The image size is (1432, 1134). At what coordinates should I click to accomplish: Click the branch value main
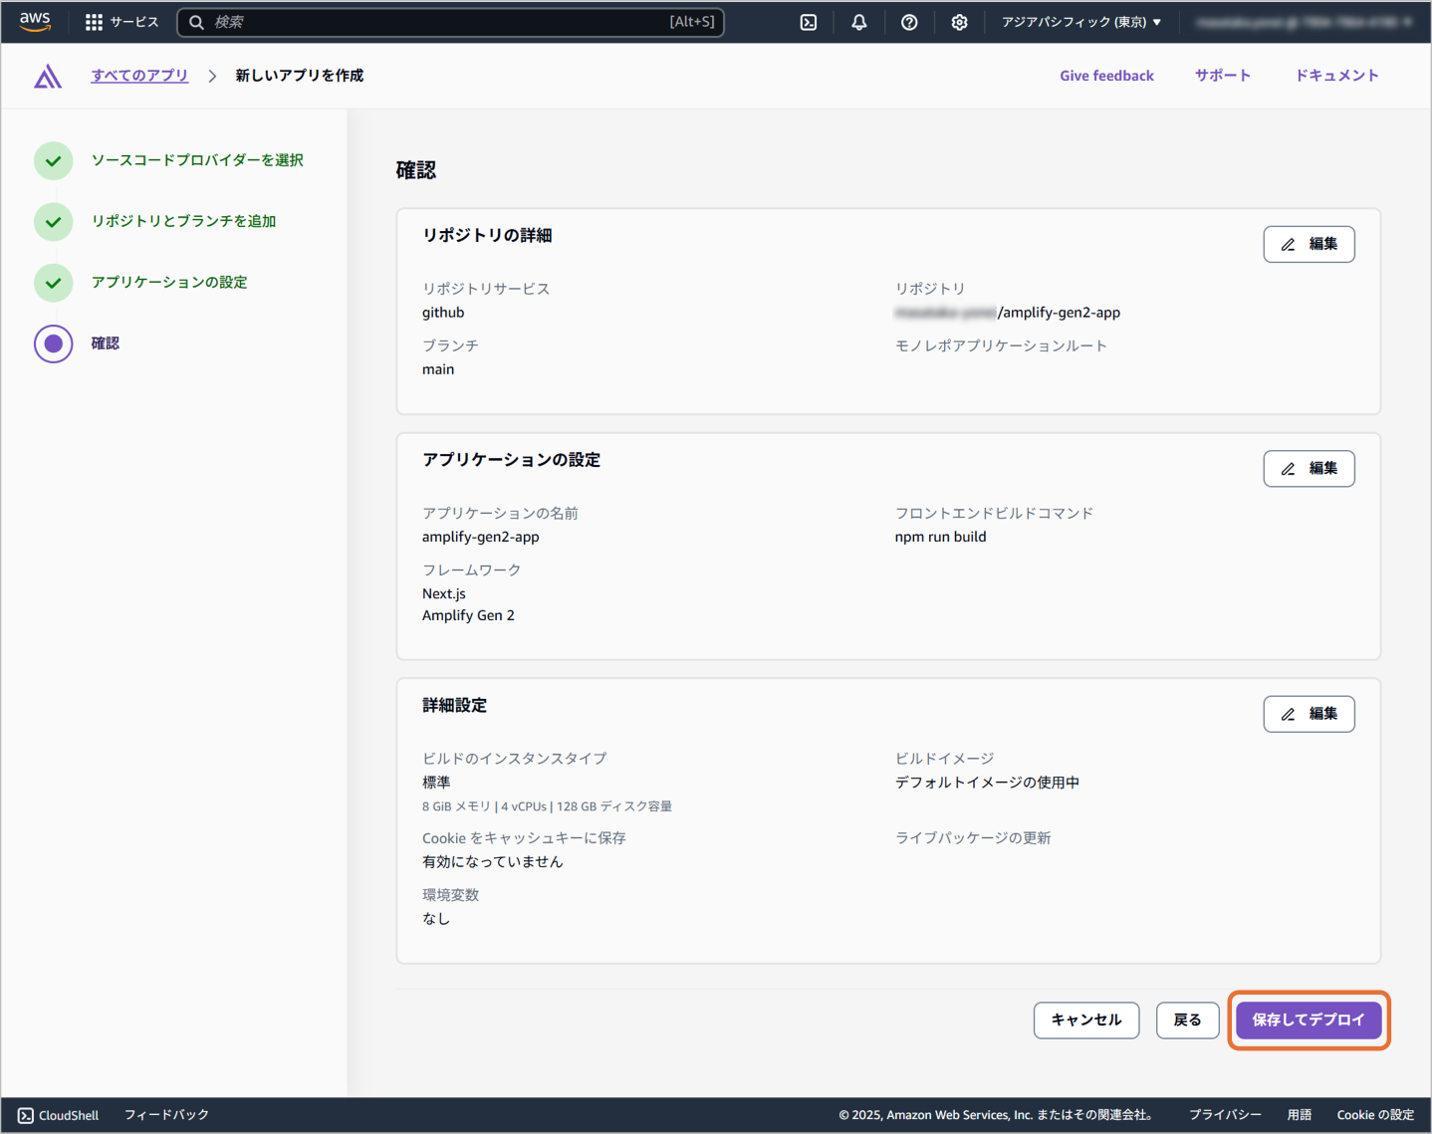click(x=438, y=369)
